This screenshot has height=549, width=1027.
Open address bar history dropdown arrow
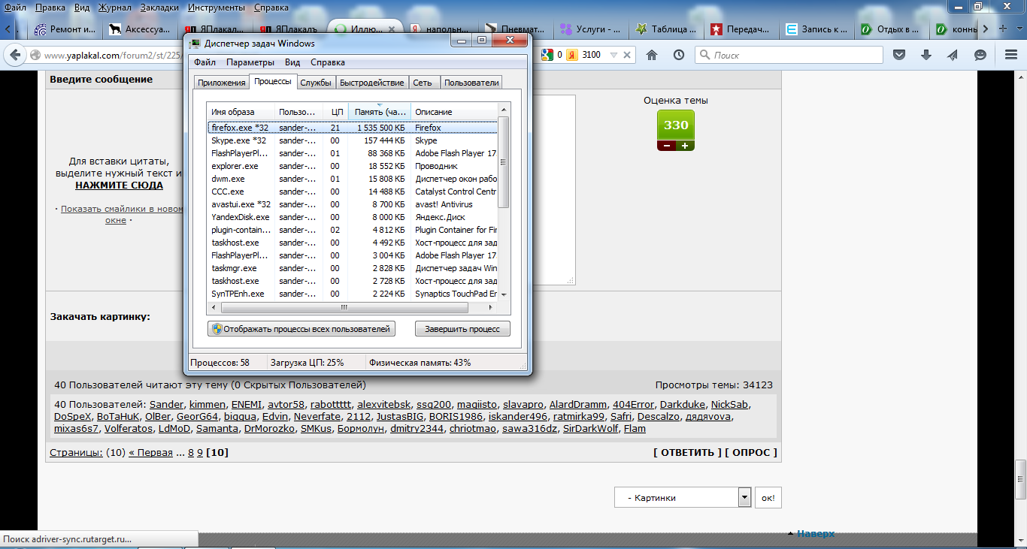pos(613,55)
